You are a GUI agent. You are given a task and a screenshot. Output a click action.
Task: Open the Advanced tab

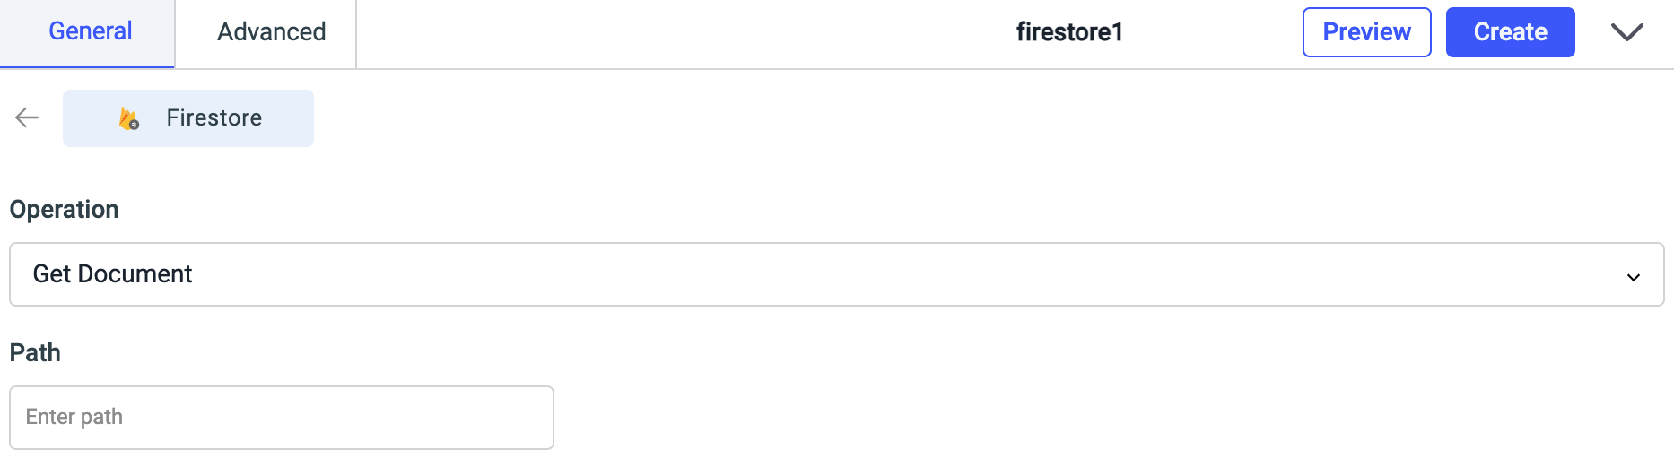(271, 32)
